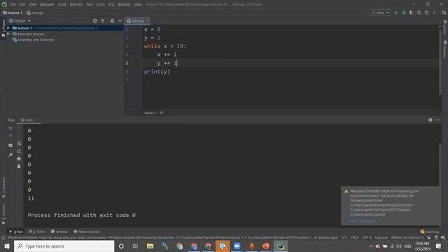This screenshot has width=448, height=252.
Task: Expand the lecture 1 project folder
Action: [x=8, y=28]
